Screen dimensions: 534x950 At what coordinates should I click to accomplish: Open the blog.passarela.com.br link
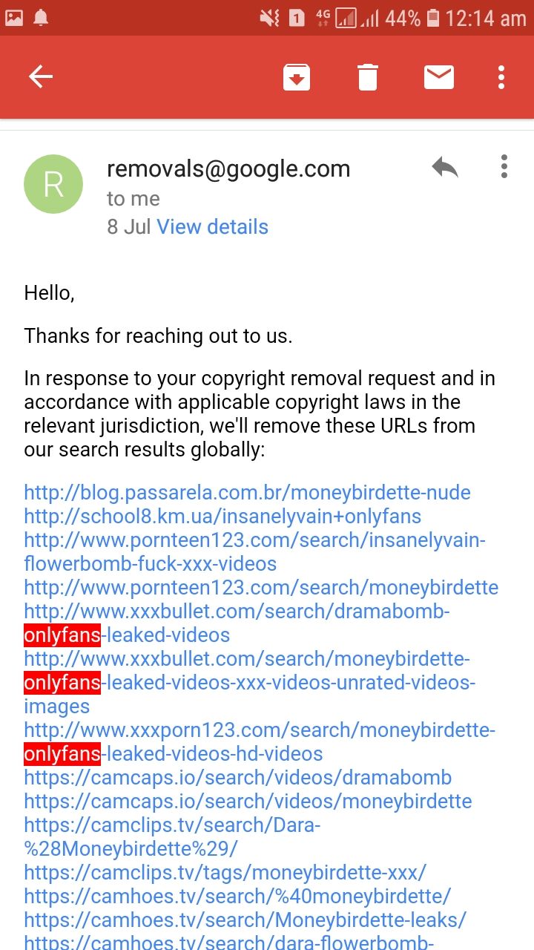tap(247, 493)
